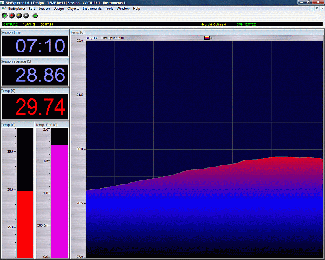This screenshot has height=260, width=325.
Task: Click the Temp. Diff. [C] panel title
Action: pos(46,125)
